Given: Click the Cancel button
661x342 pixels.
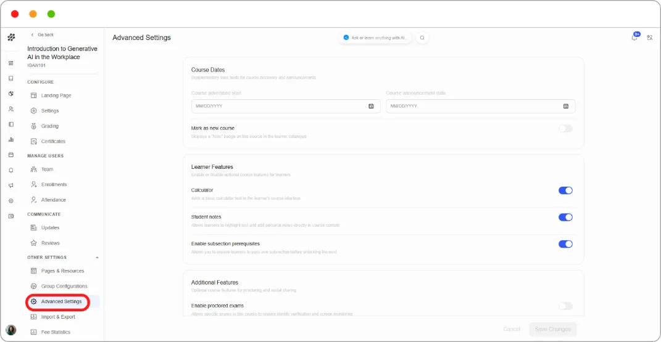Looking at the screenshot, I should click(512, 330).
